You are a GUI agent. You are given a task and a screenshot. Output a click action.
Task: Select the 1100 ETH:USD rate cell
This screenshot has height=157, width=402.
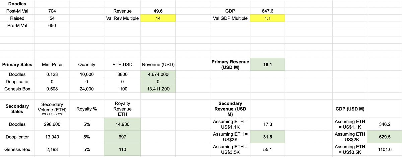coord(123,89)
